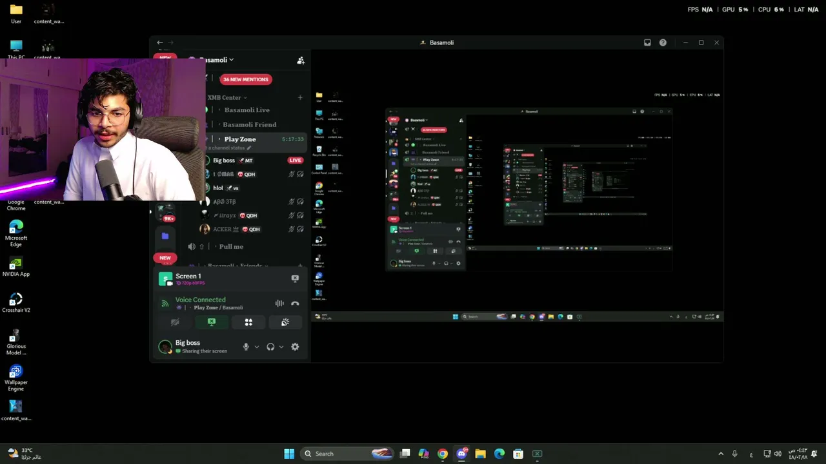The height and width of the screenshot is (464, 826).
Task: Launch the Crosshair V2 desktop shortcut
Action: (x=16, y=303)
